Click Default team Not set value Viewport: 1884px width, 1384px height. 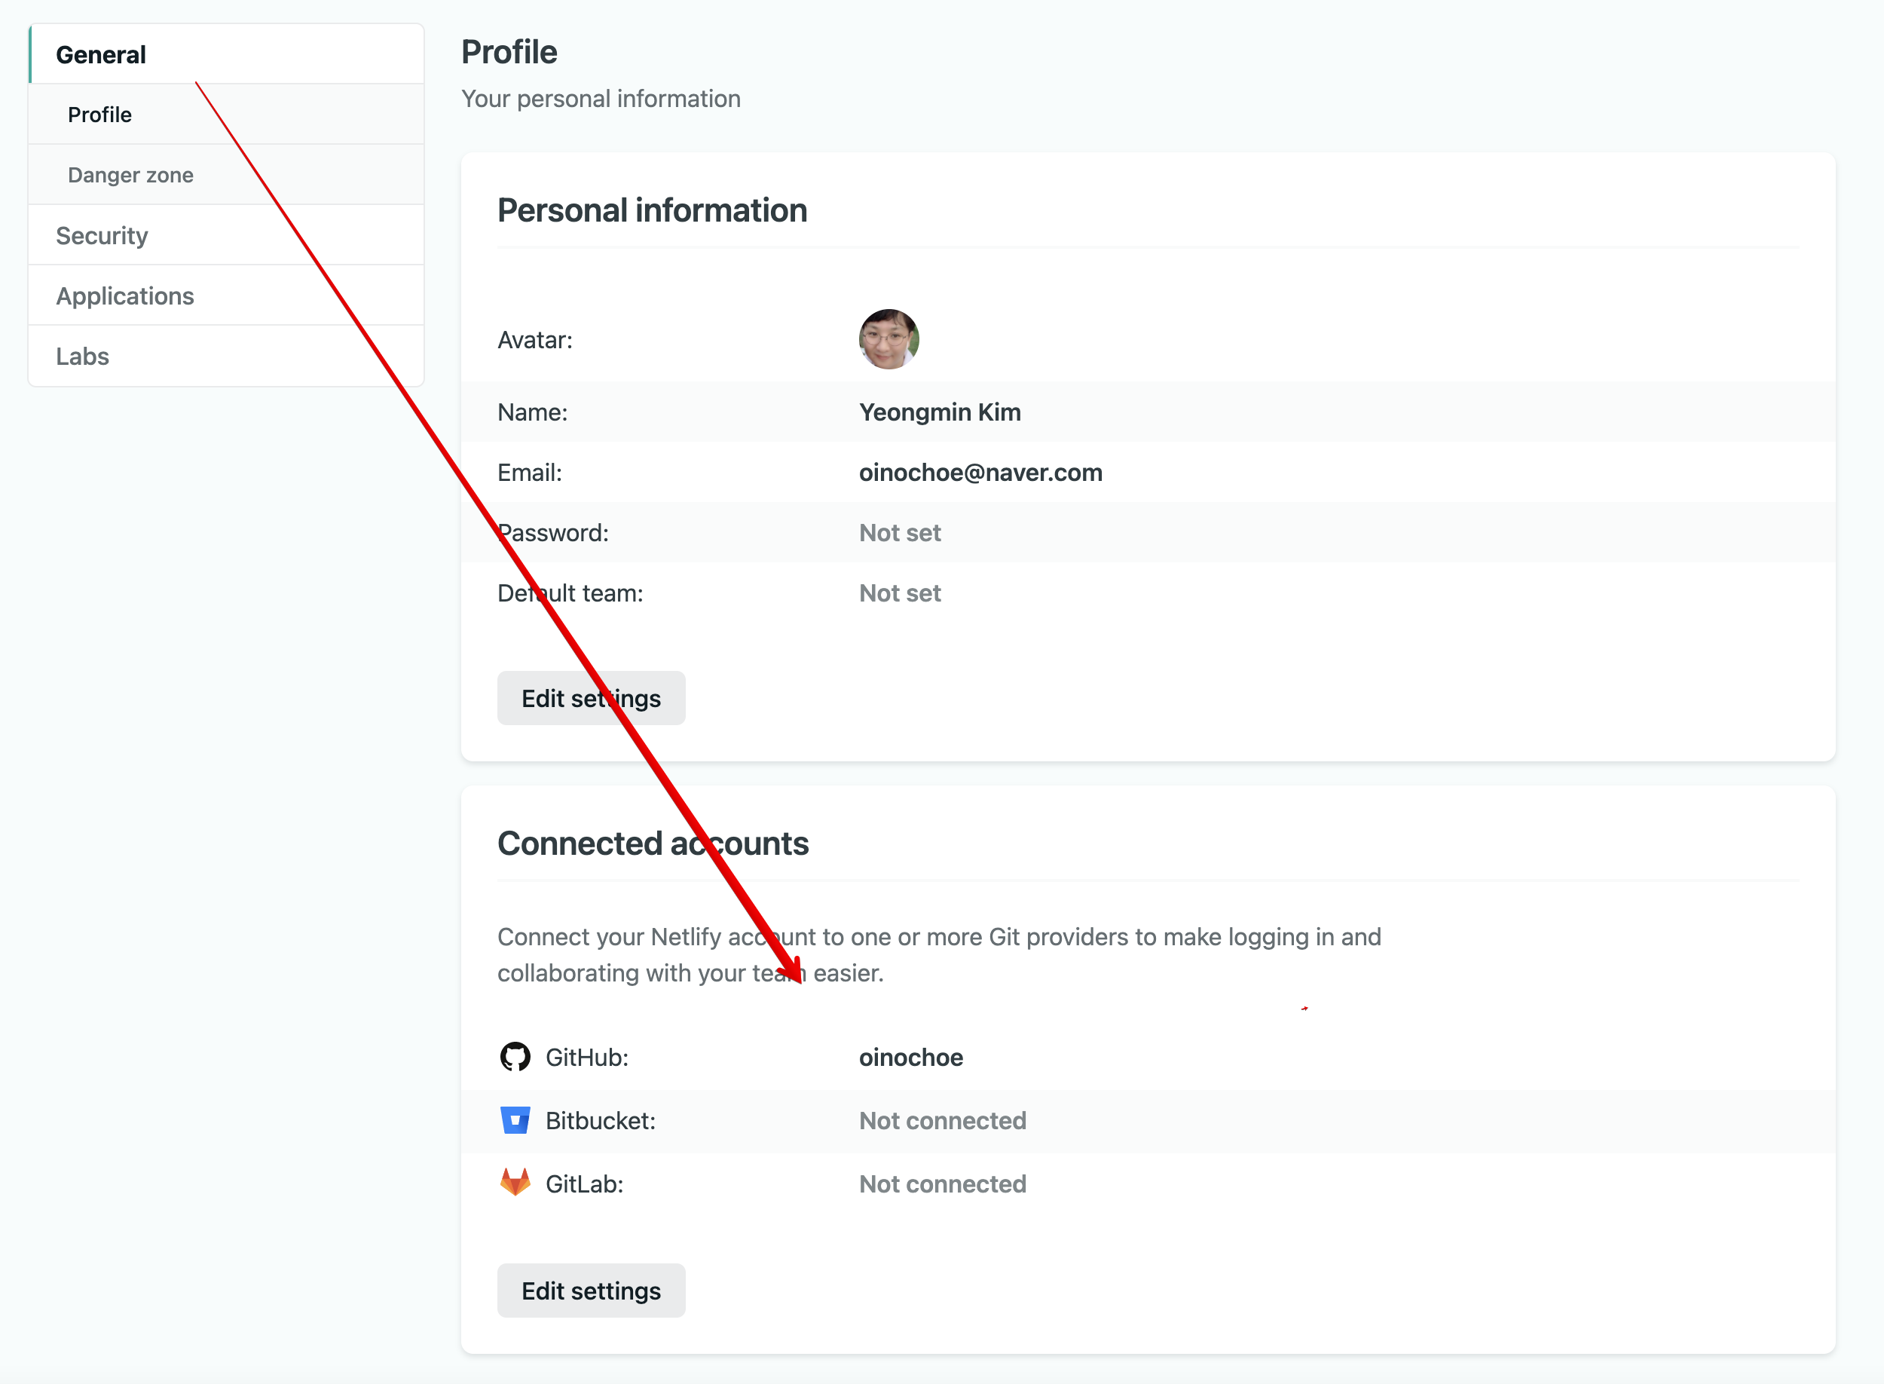click(x=899, y=593)
